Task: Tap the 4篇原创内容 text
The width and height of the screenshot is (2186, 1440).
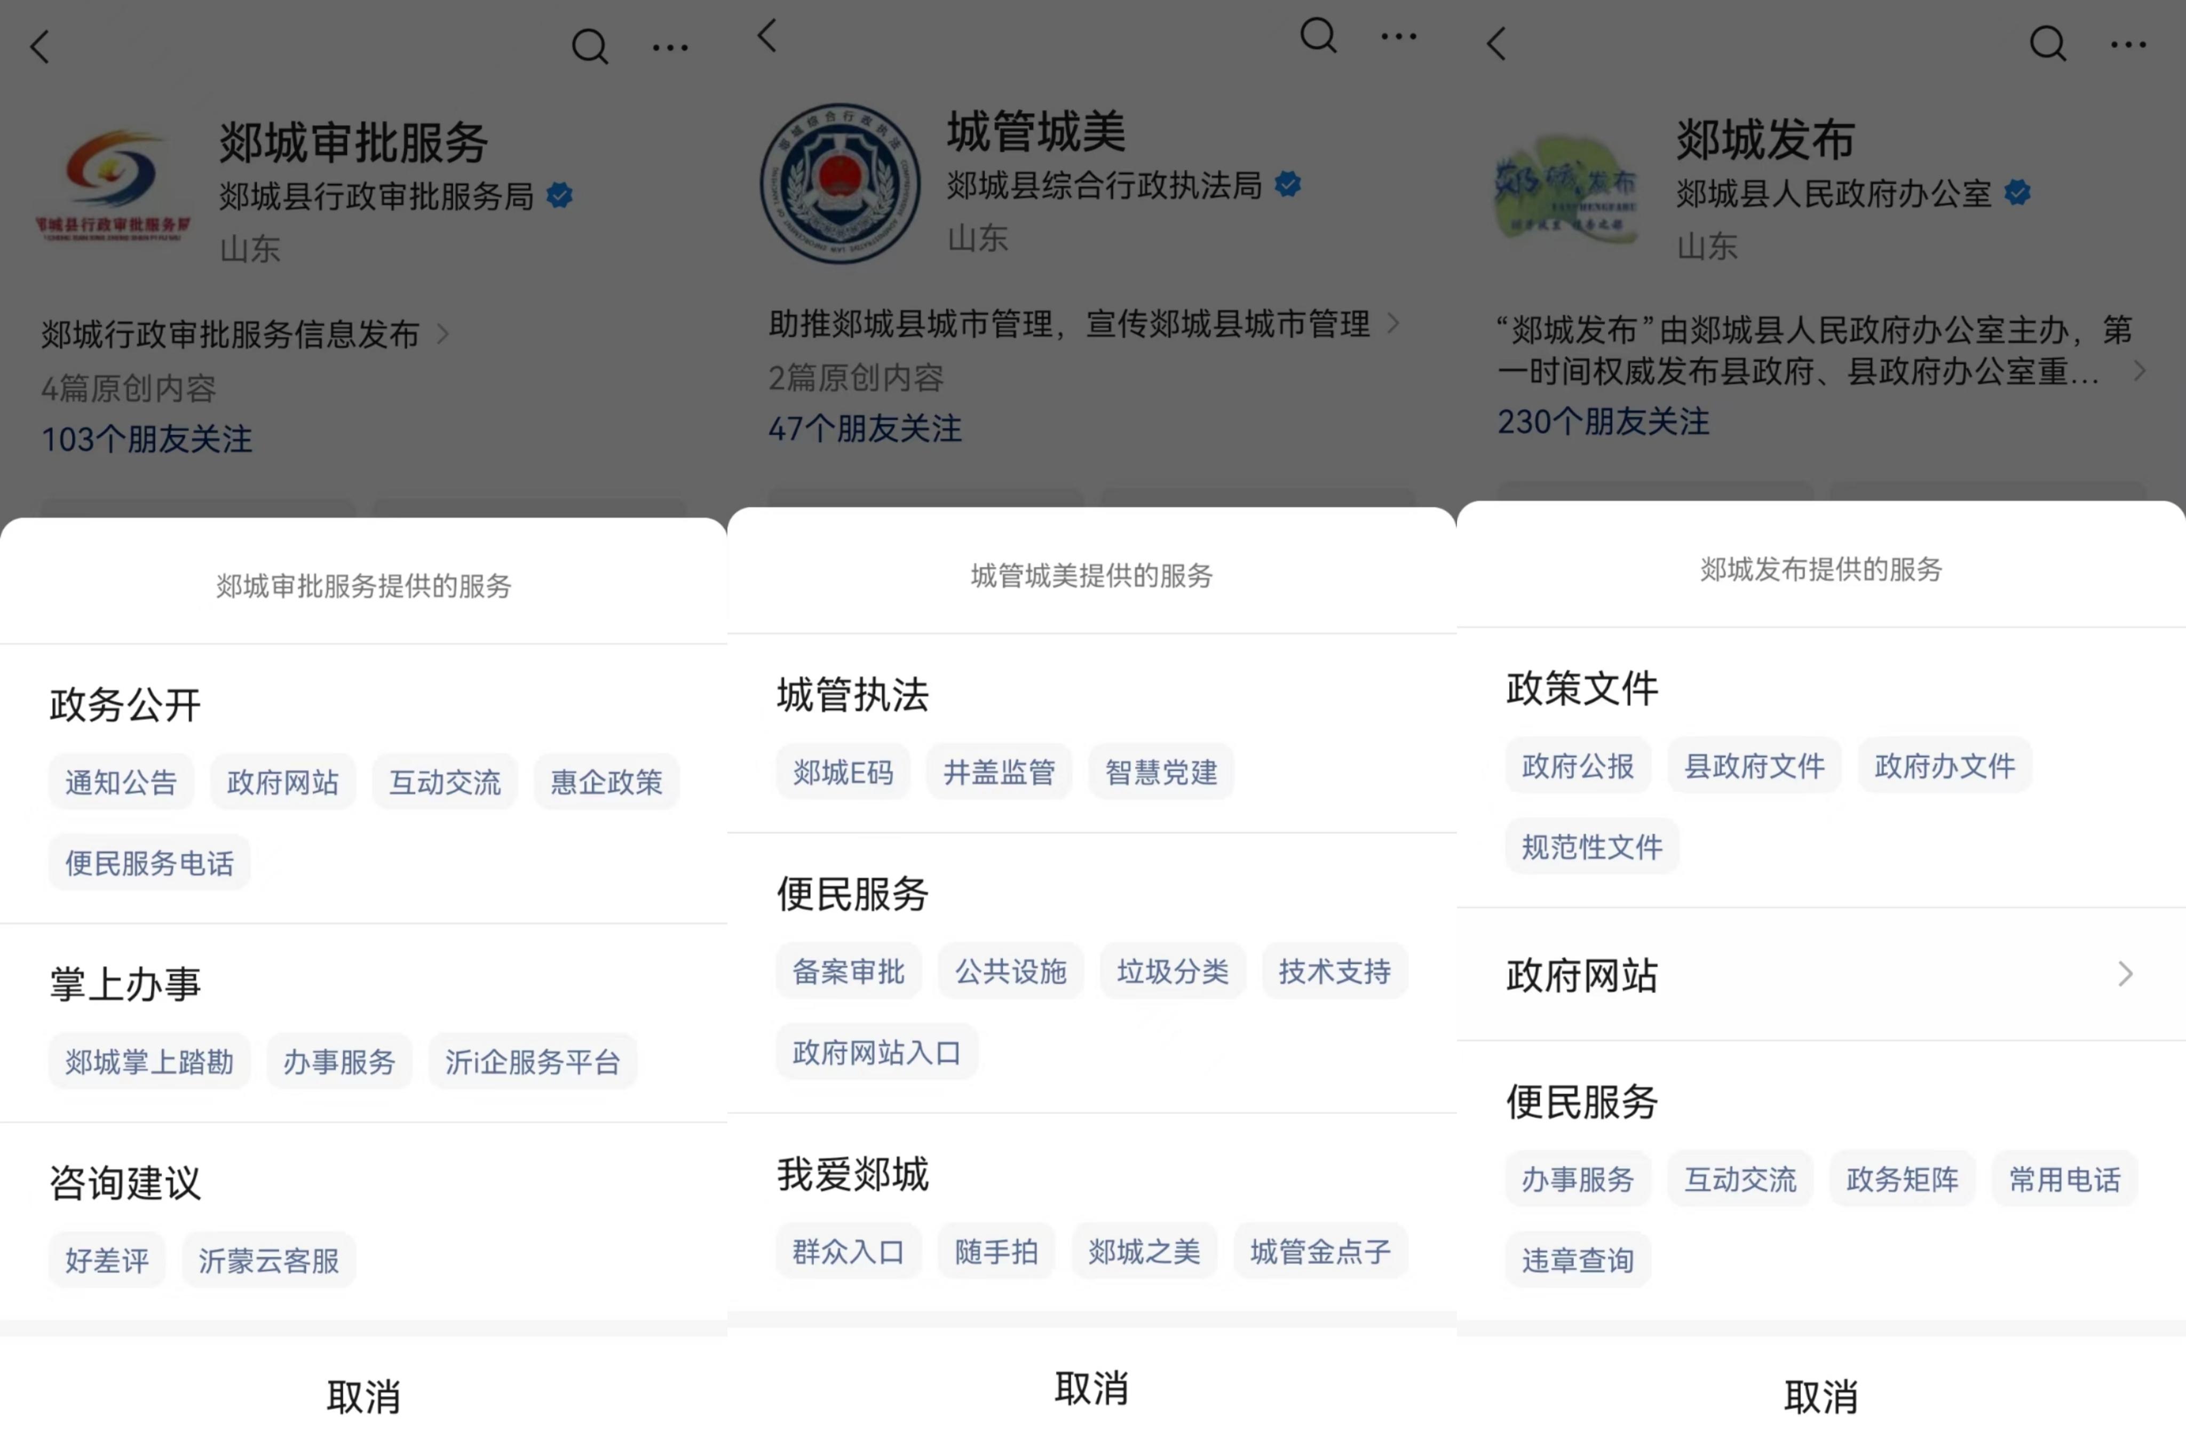Action: [129, 388]
